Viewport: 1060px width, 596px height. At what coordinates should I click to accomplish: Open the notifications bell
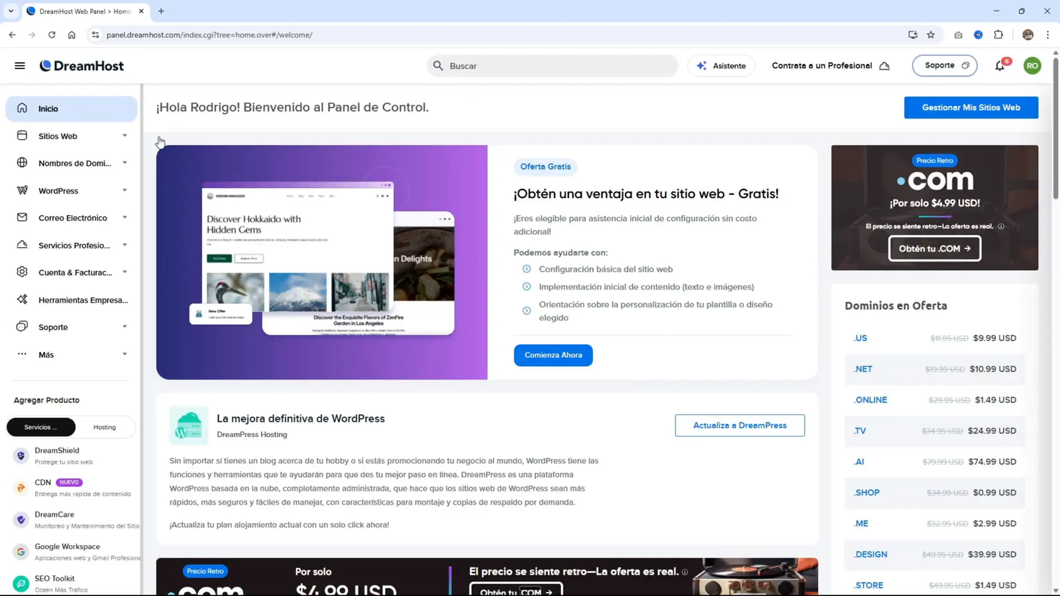point(1000,66)
